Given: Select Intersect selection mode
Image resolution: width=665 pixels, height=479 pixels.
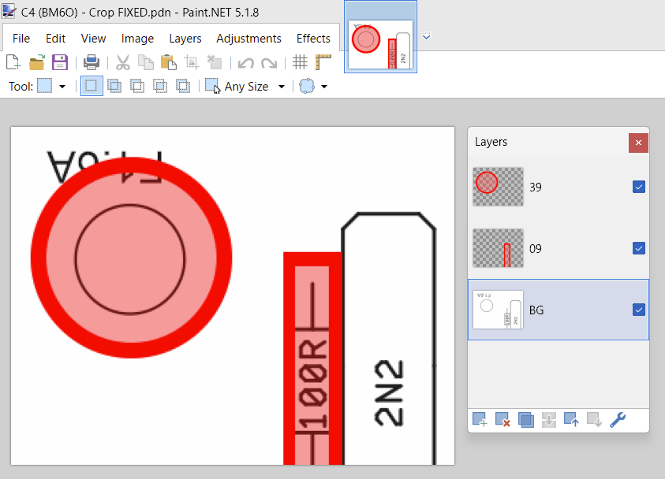Looking at the screenshot, I should (x=160, y=86).
